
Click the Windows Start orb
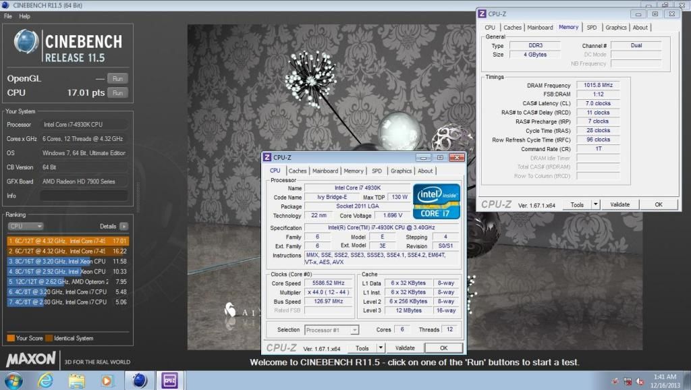(x=12, y=380)
